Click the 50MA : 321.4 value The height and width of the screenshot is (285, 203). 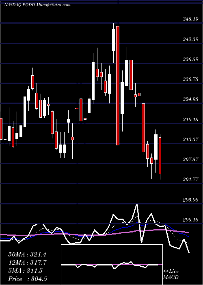pyautogui.click(x=27, y=254)
